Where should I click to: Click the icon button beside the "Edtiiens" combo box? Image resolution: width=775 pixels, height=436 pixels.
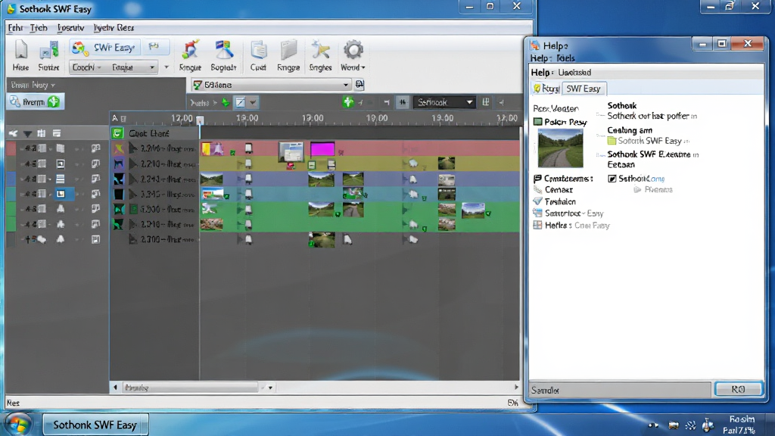359,85
